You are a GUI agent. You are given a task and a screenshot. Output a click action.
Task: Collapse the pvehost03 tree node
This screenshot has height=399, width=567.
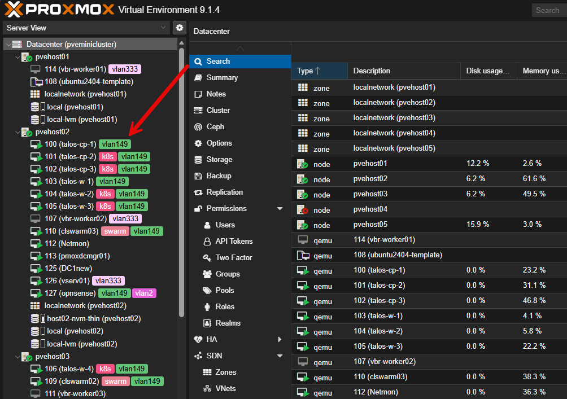coord(18,357)
